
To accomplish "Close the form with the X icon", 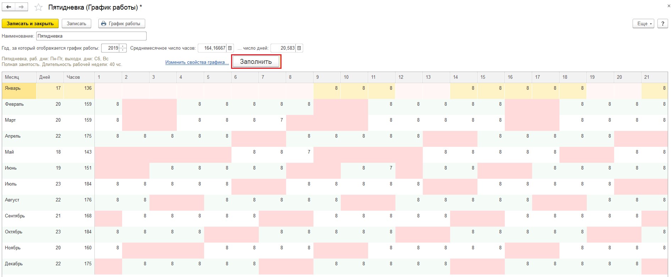I will pyautogui.click(x=669, y=6).
